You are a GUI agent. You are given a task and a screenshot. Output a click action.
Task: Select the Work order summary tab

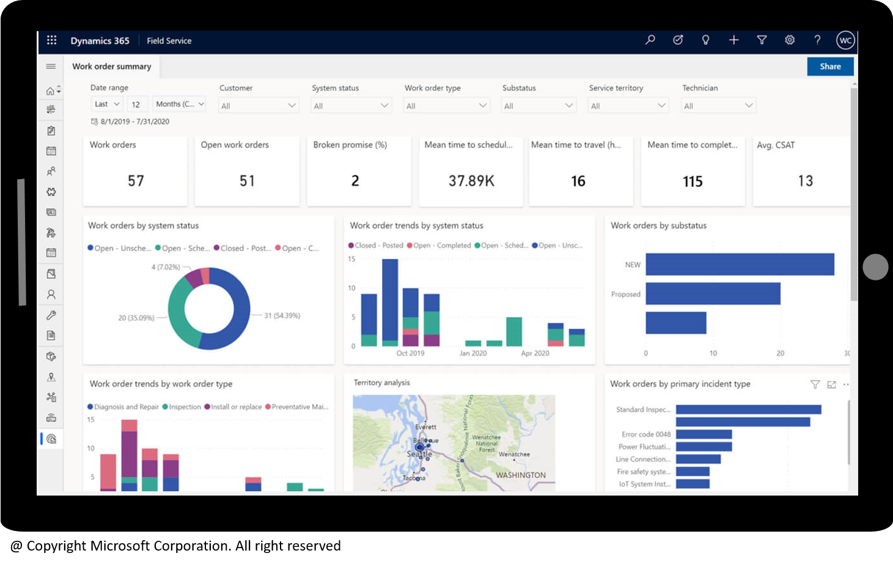(x=112, y=66)
